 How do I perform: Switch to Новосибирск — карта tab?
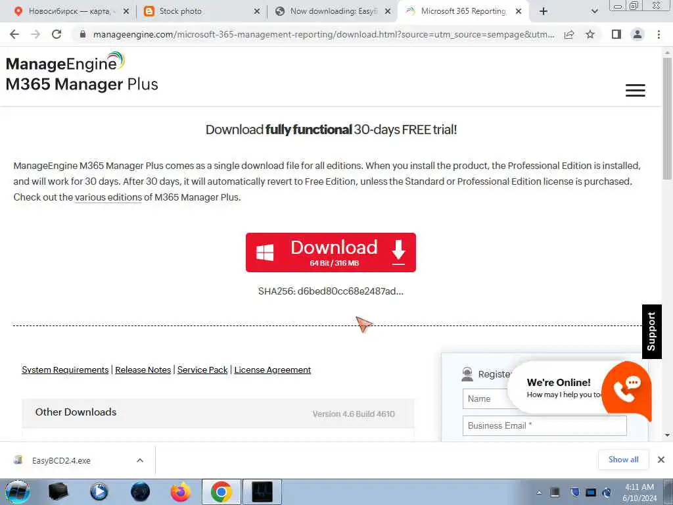pyautogui.click(x=70, y=12)
